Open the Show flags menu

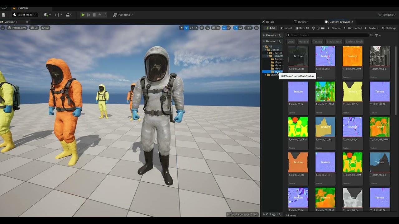coord(46,28)
